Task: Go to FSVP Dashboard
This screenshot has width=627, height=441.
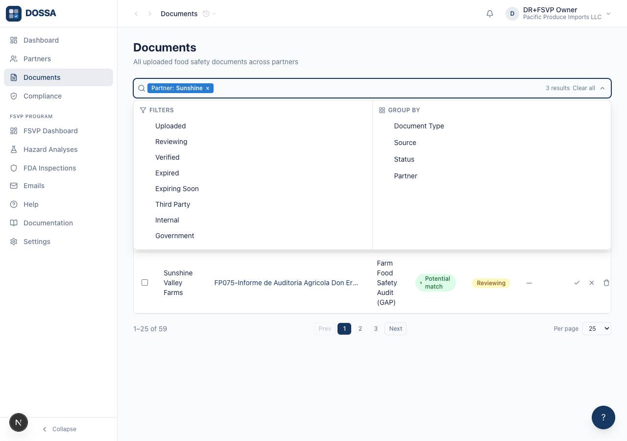Action: click(58, 131)
